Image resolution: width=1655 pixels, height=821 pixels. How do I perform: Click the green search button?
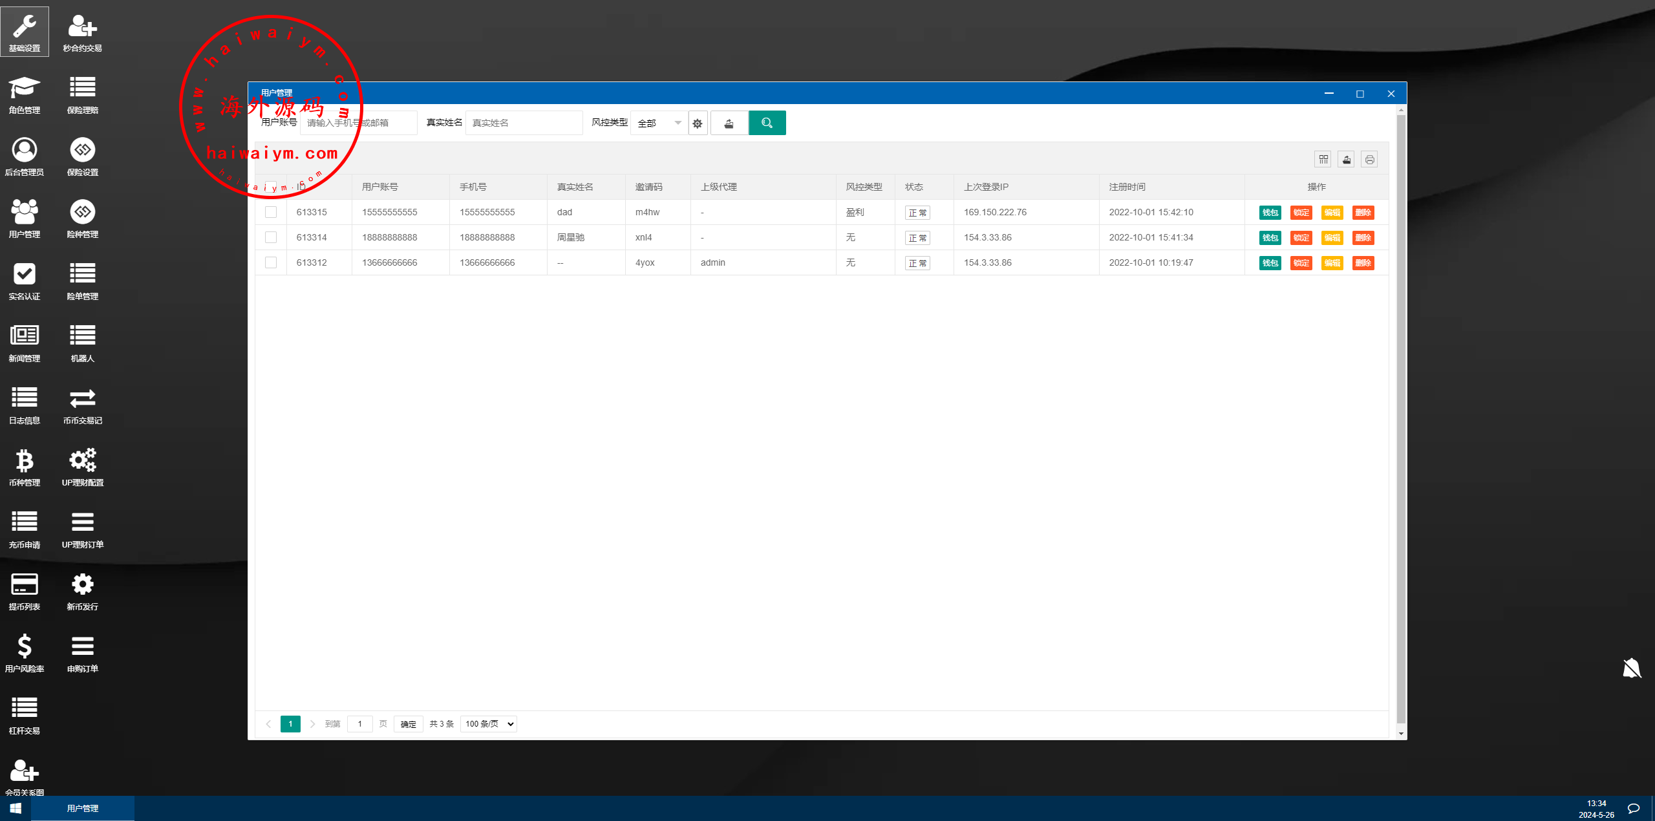pyautogui.click(x=767, y=123)
